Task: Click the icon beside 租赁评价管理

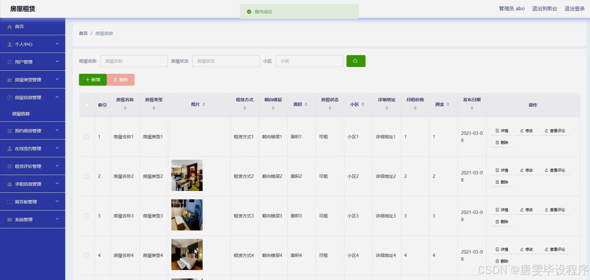Action: 10,166
